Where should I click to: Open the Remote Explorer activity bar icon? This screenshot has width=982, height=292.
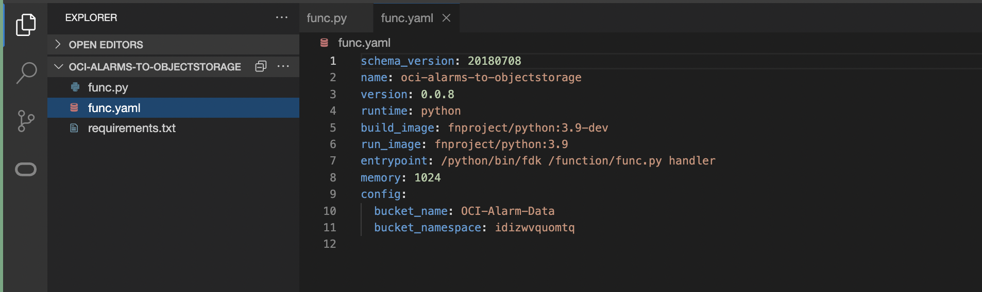pos(26,169)
